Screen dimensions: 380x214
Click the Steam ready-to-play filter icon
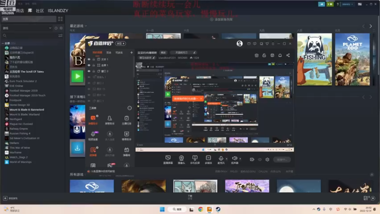tap(61, 28)
